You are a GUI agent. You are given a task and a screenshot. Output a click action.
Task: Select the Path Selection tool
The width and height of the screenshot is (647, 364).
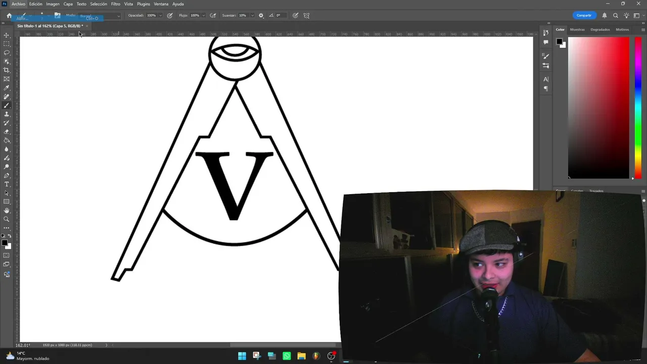(x=7, y=193)
